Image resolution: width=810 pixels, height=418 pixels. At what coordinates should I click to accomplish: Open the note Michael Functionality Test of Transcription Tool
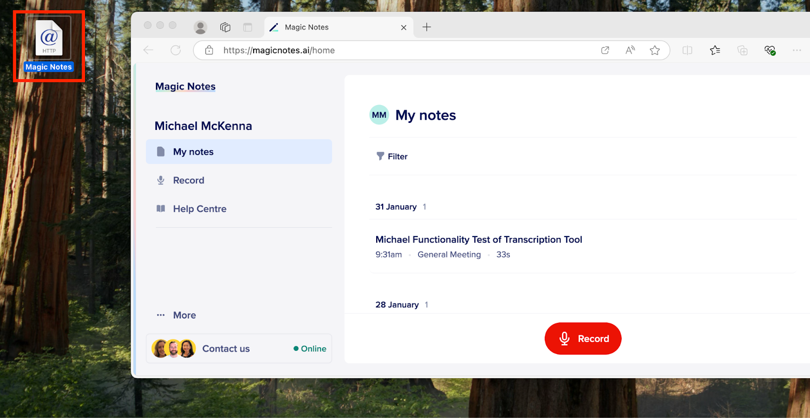(478, 239)
